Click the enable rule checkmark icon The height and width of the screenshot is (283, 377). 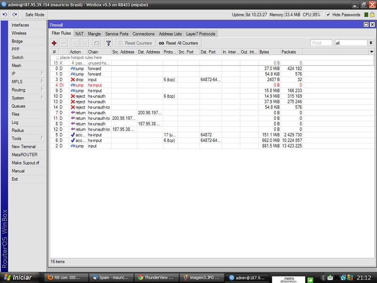(x=75, y=43)
